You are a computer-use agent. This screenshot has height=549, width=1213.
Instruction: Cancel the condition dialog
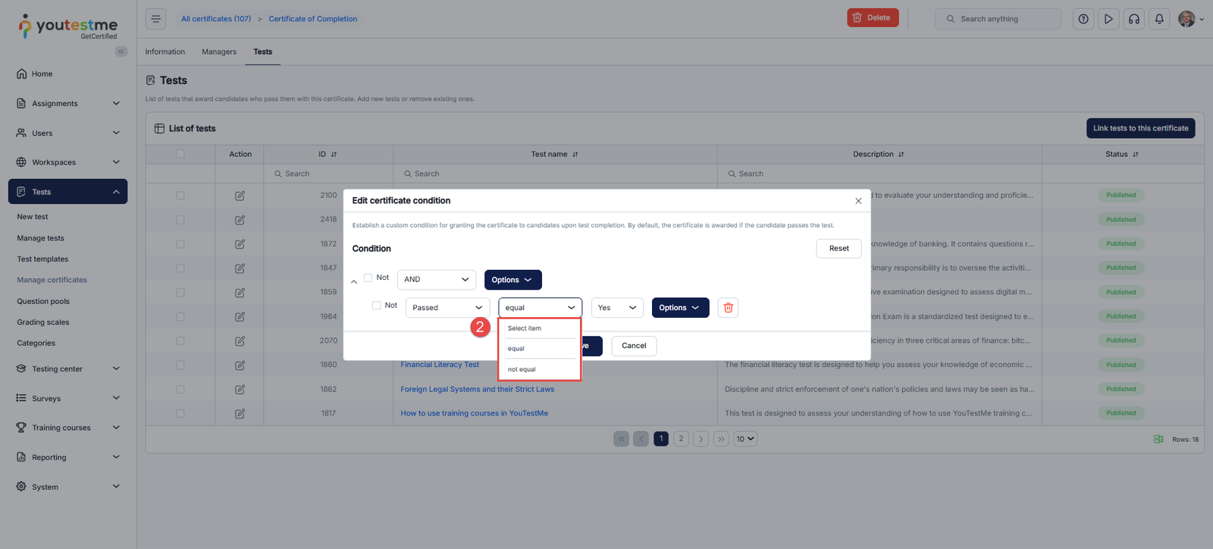634,346
